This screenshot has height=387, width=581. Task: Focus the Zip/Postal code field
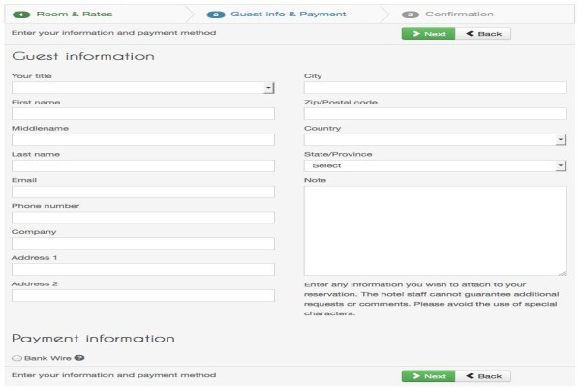click(436, 114)
